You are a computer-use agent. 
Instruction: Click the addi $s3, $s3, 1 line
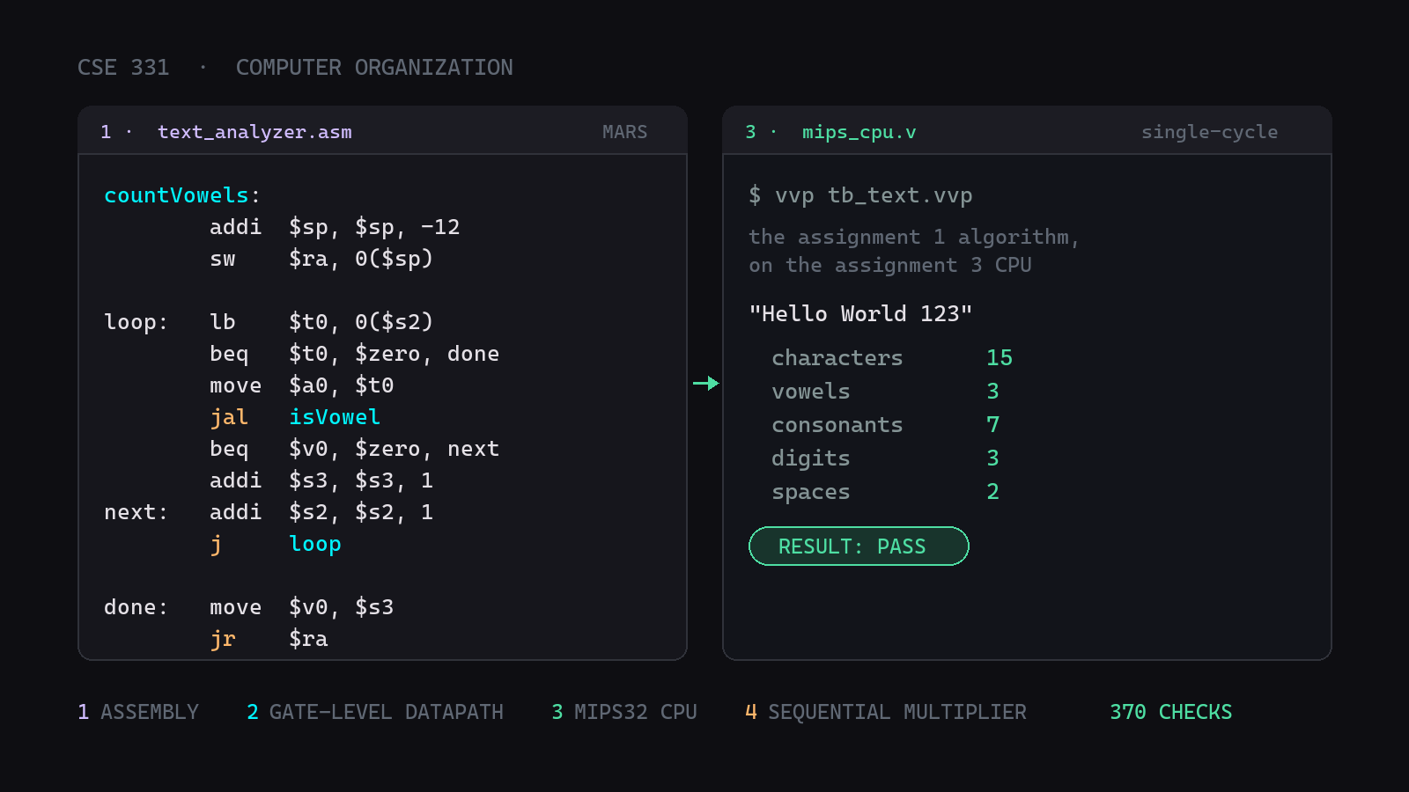click(321, 480)
